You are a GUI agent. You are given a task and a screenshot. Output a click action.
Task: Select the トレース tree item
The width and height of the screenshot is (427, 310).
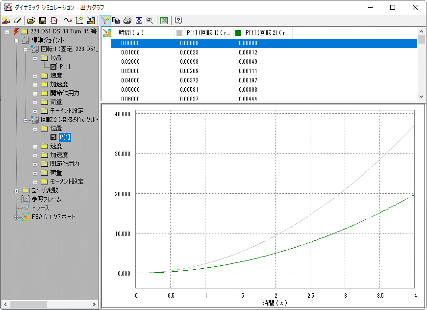click(41, 208)
